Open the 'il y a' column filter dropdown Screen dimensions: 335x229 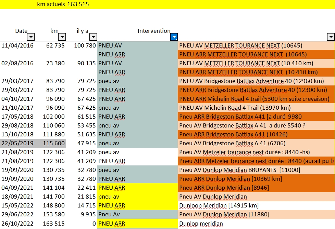click(93, 37)
